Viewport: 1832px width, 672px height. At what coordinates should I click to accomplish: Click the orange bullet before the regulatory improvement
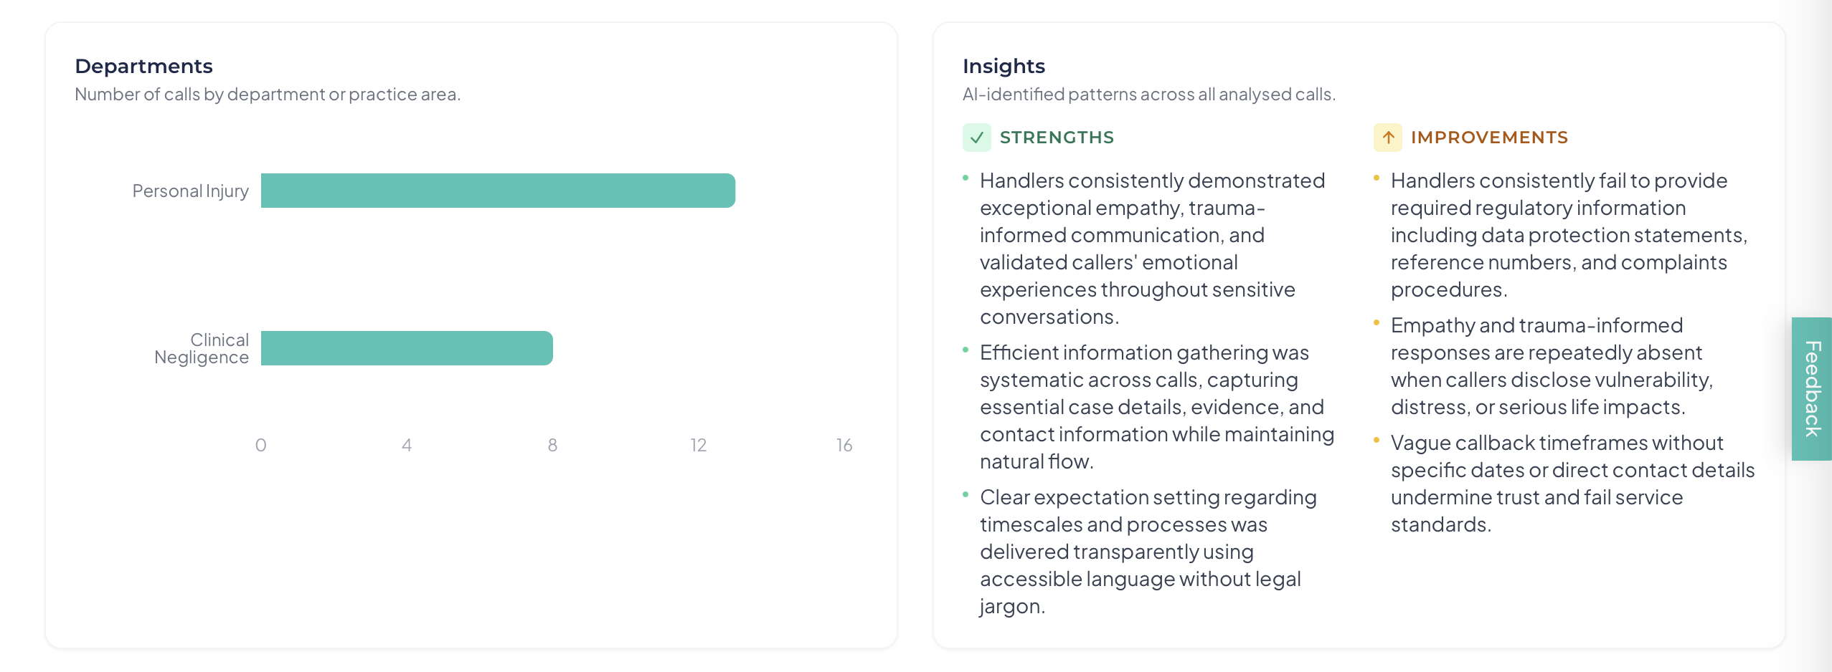(1375, 176)
